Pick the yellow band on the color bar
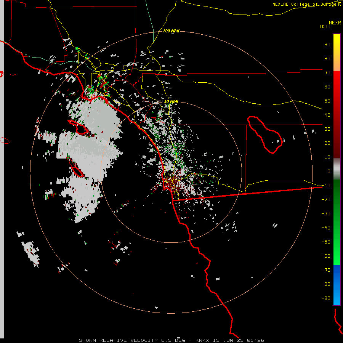 pos(337,43)
